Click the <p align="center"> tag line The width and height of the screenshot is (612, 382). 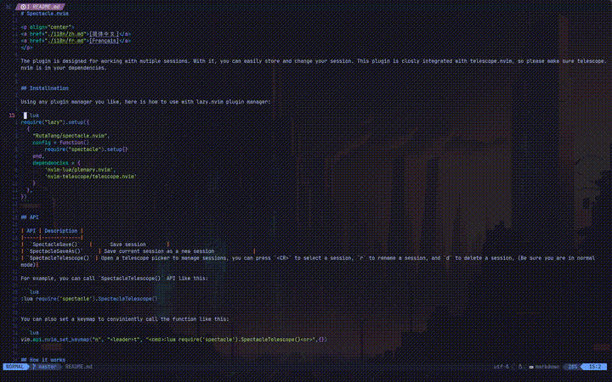48,27
